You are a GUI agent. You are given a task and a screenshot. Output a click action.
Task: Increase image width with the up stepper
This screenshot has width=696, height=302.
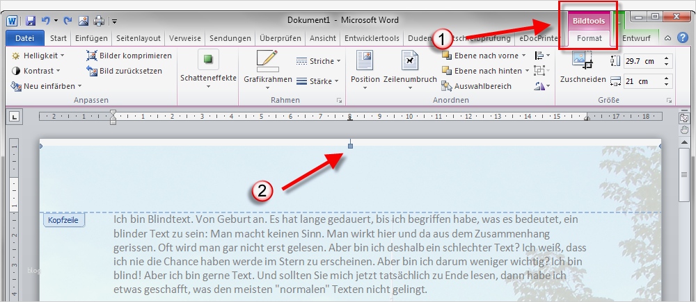click(667, 78)
